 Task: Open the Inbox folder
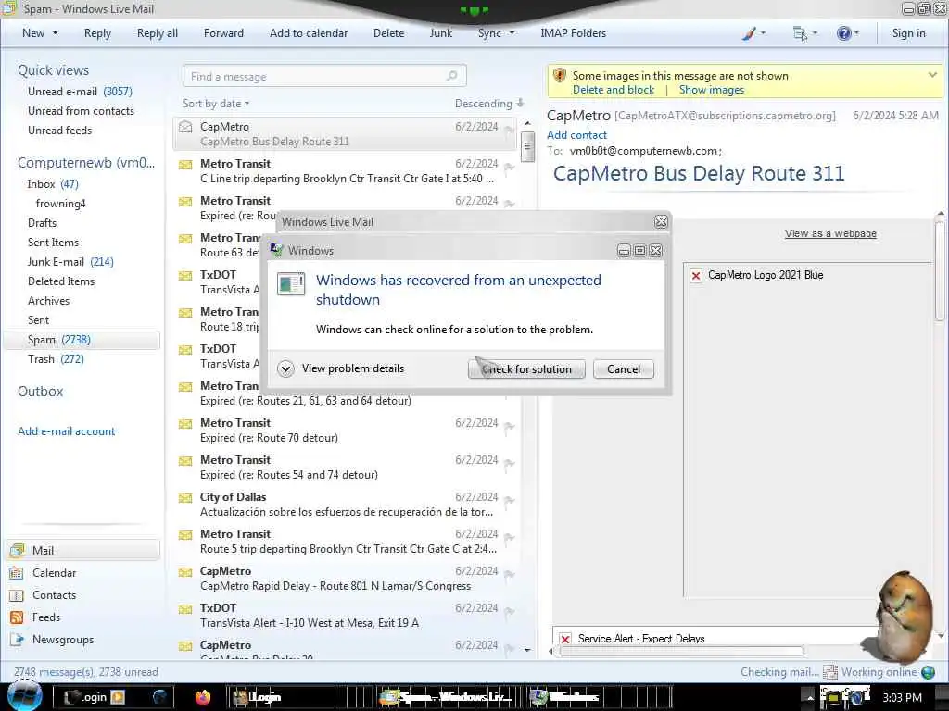[53, 184]
